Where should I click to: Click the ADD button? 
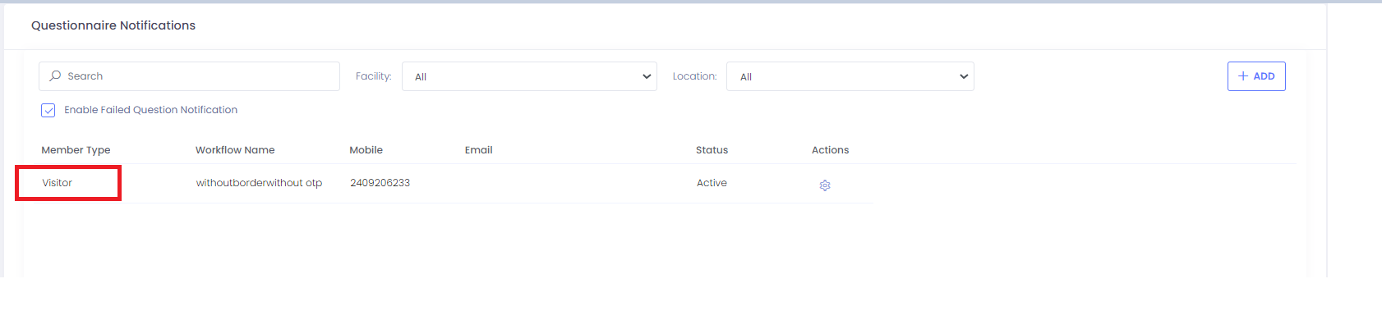click(1256, 76)
